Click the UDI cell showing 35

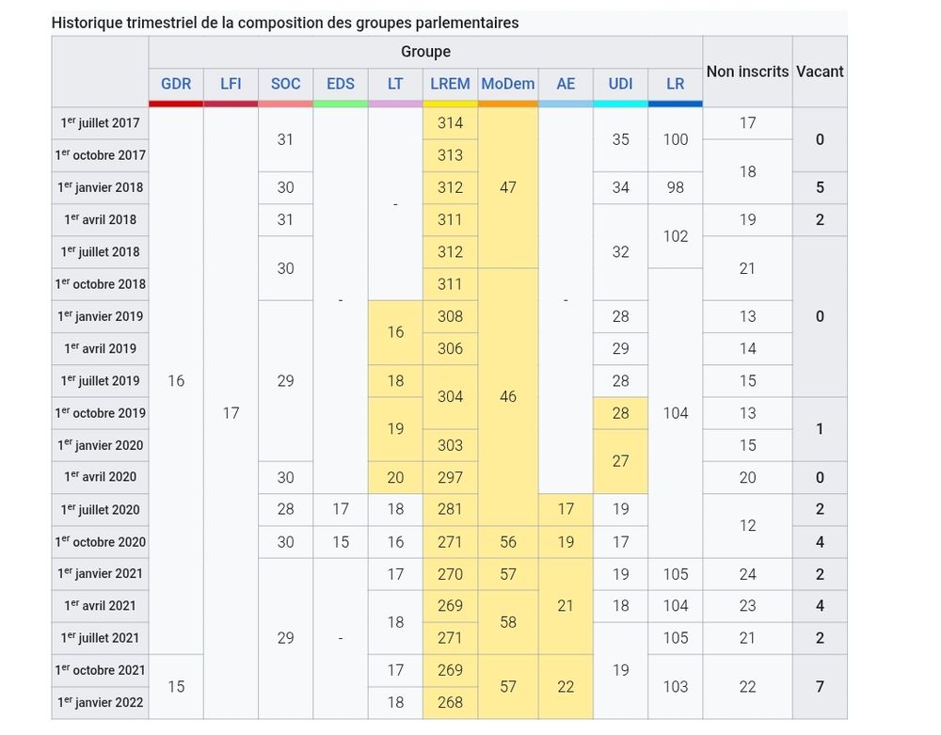(620, 139)
